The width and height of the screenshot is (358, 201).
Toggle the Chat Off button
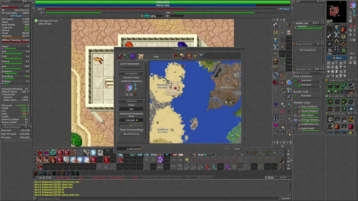coord(286,198)
